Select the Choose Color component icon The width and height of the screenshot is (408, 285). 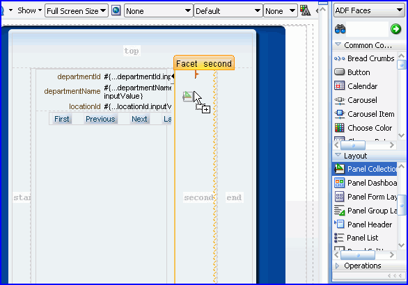click(339, 128)
